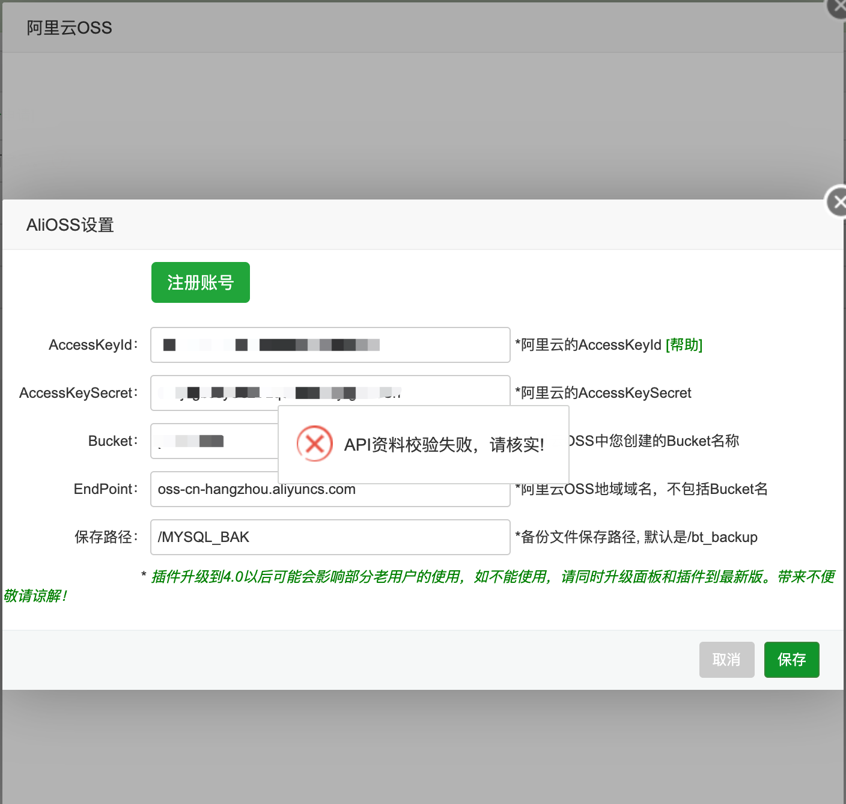Screen dimensions: 846x804
Task: Click the green notice about 插件升级到4.0
Action: (x=419, y=586)
